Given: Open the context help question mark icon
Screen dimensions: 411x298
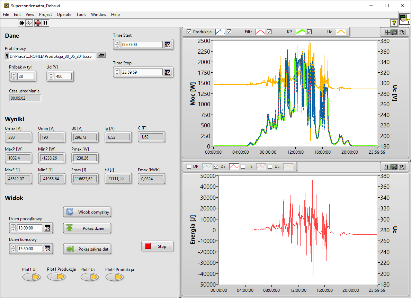Looking at the screenshot, I should pyautogui.click(x=394, y=23).
